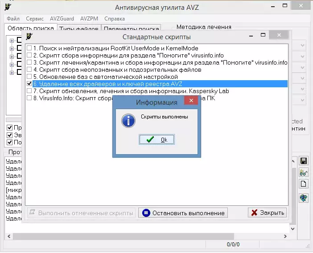The width and height of the screenshot is (313, 253).
Task: Click the blue pause icon on Остановить выполнение
Action: [146, 213]
